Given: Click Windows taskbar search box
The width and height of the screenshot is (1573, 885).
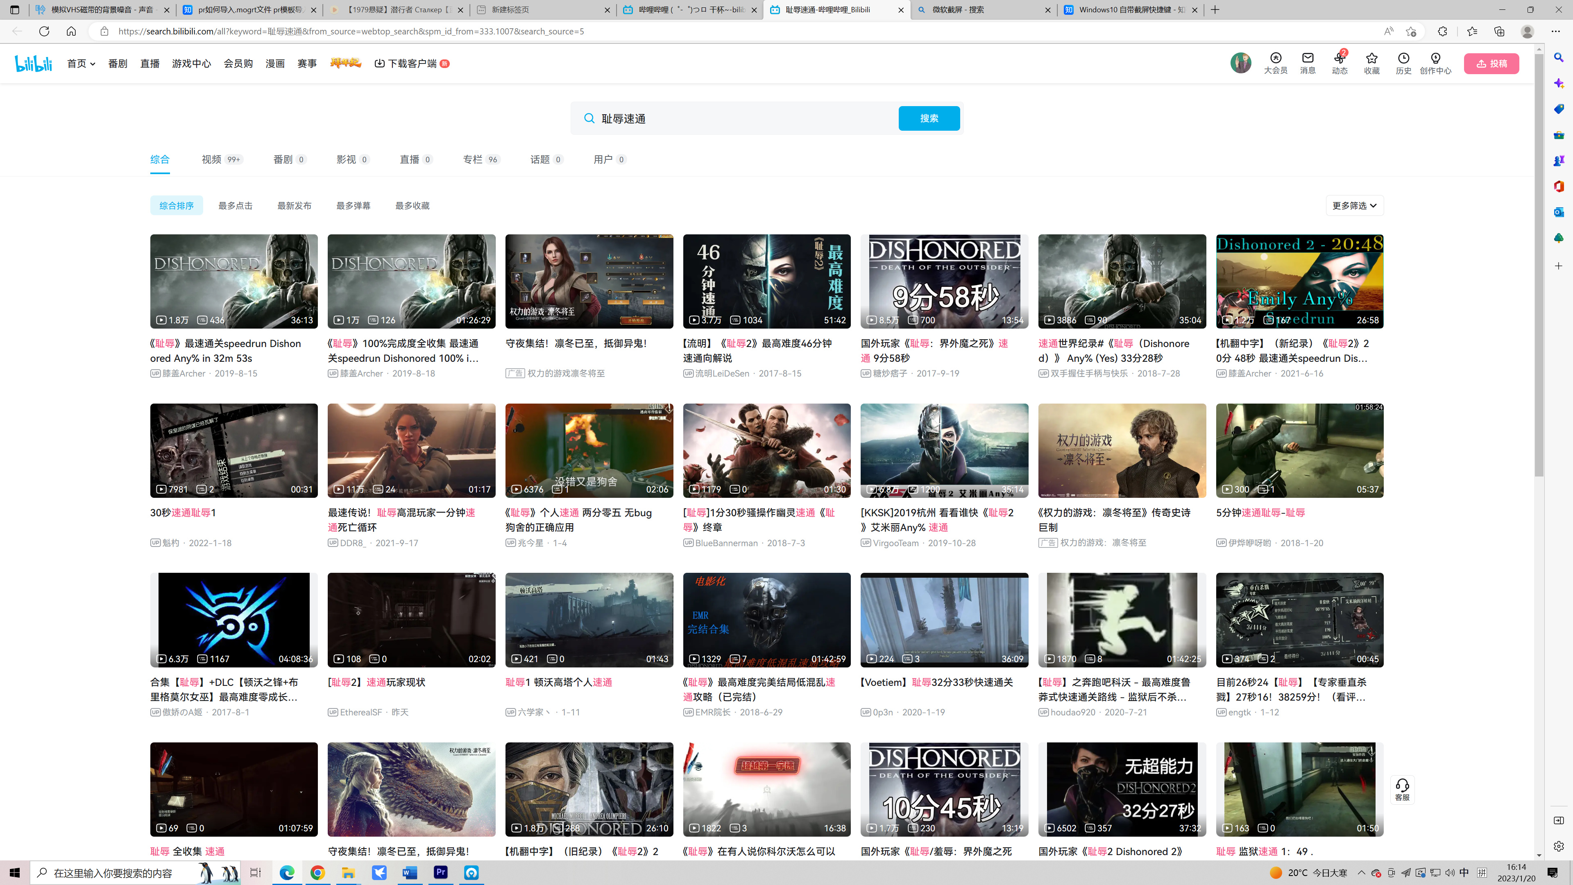Looking at the screenshot, I should pyautogui.click(x=136, y=873).
